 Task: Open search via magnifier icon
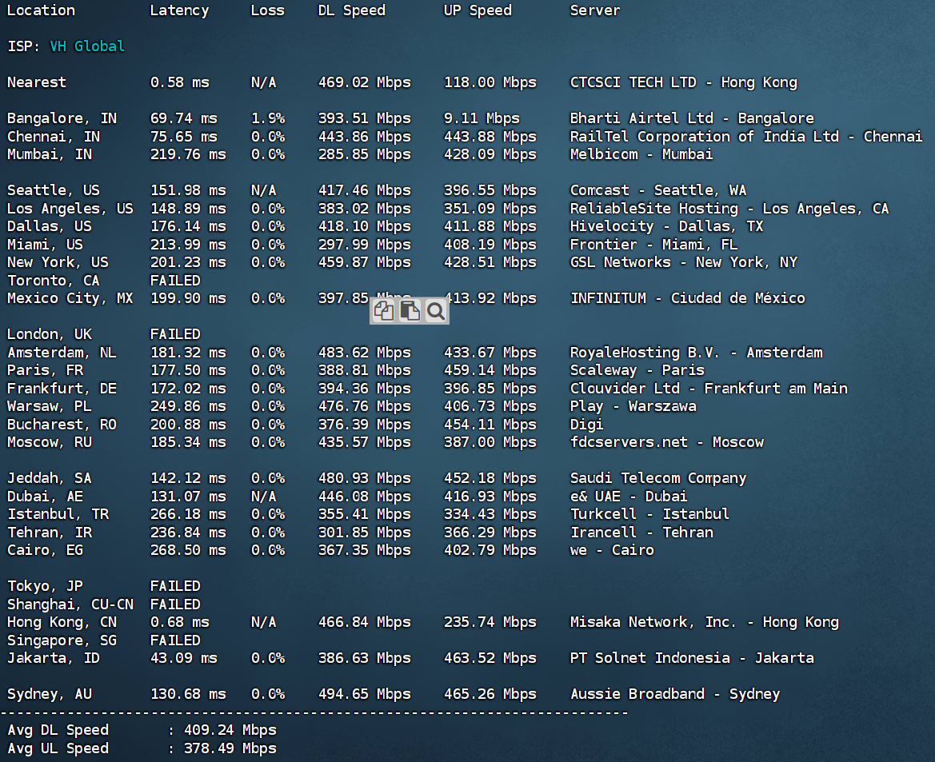click(x=436, y=311)
